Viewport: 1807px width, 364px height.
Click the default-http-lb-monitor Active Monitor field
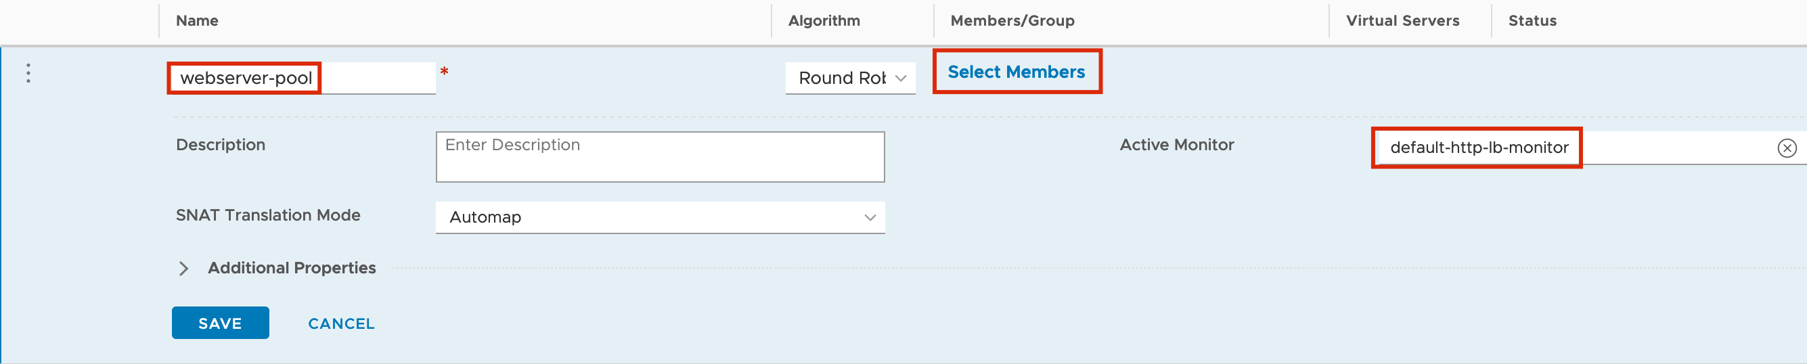pyautogui.click(x=1589, y=148)
